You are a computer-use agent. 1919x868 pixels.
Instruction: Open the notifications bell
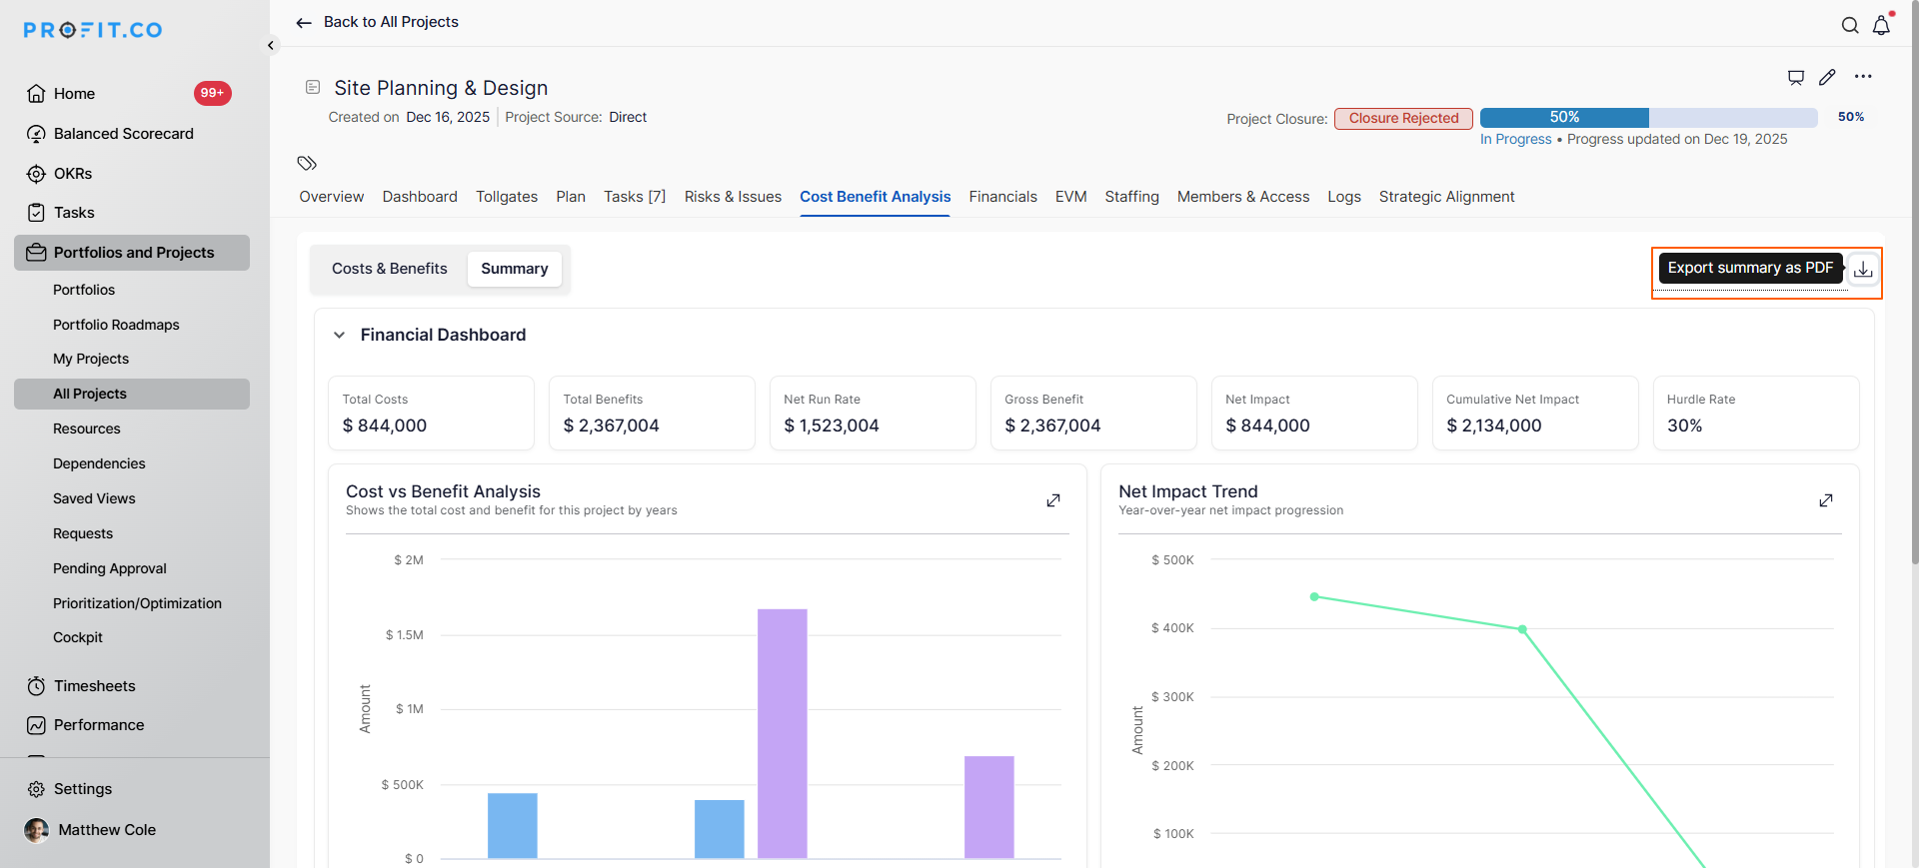click(1881, 26)
